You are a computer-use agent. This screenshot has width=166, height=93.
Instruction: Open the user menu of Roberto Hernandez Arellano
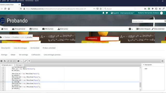[151, 13]
